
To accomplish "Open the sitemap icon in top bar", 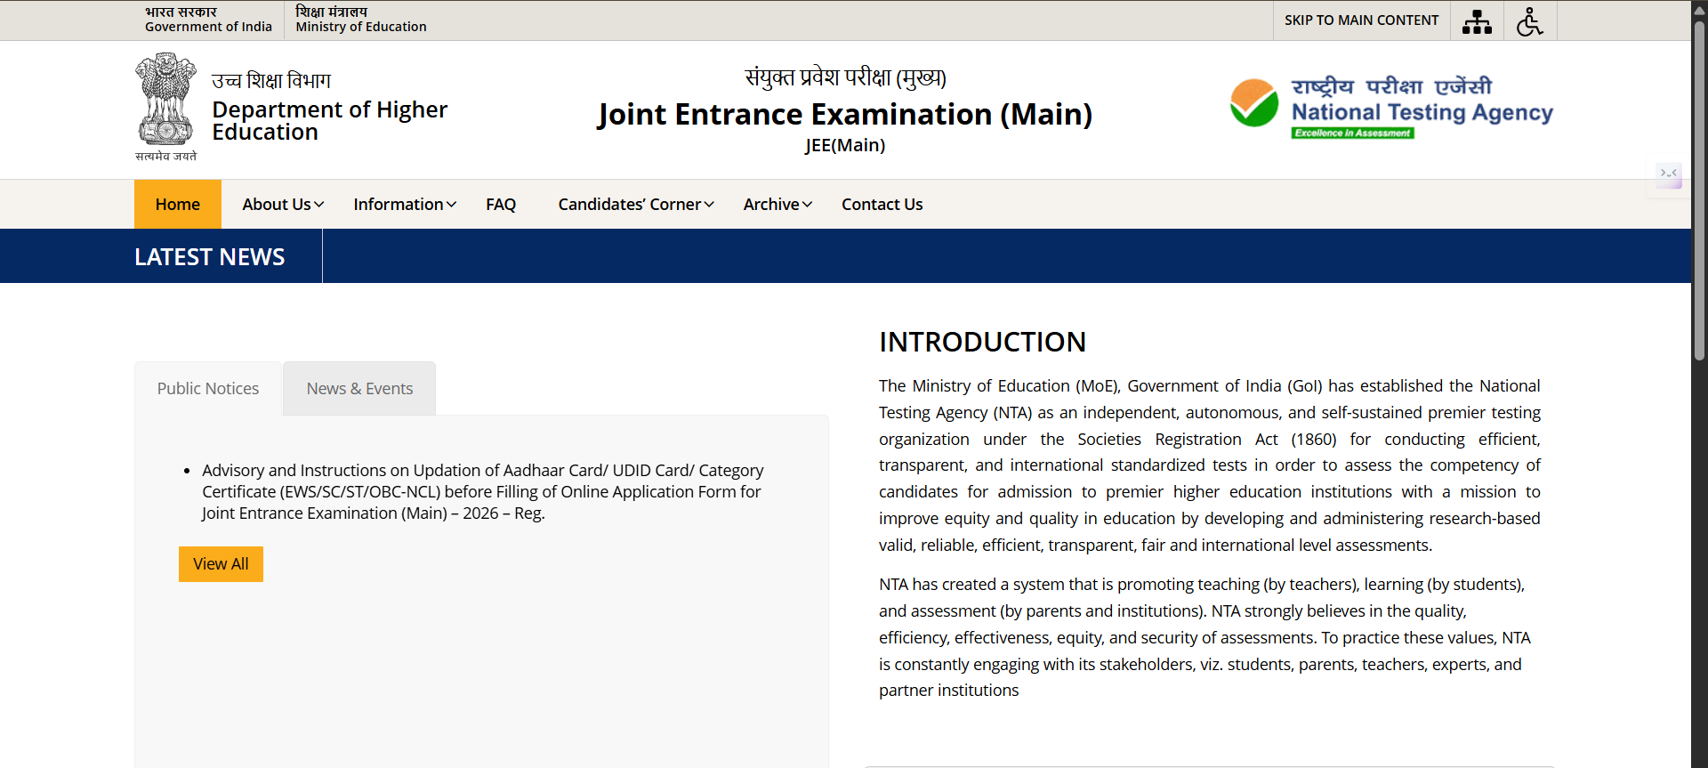I will [1477, 21].
